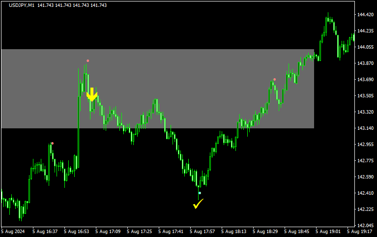Select the 5 Aug 18:45 time marker
377x237 pixels.
(x=297, y=231)
